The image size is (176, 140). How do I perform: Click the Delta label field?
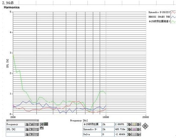[92, 134]
